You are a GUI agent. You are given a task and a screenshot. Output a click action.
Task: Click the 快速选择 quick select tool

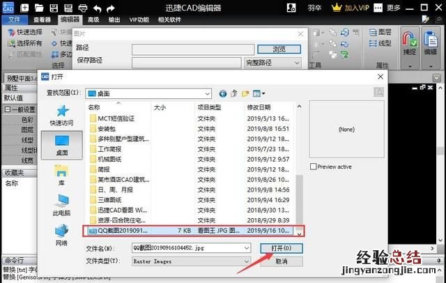(x=25, y=32)
